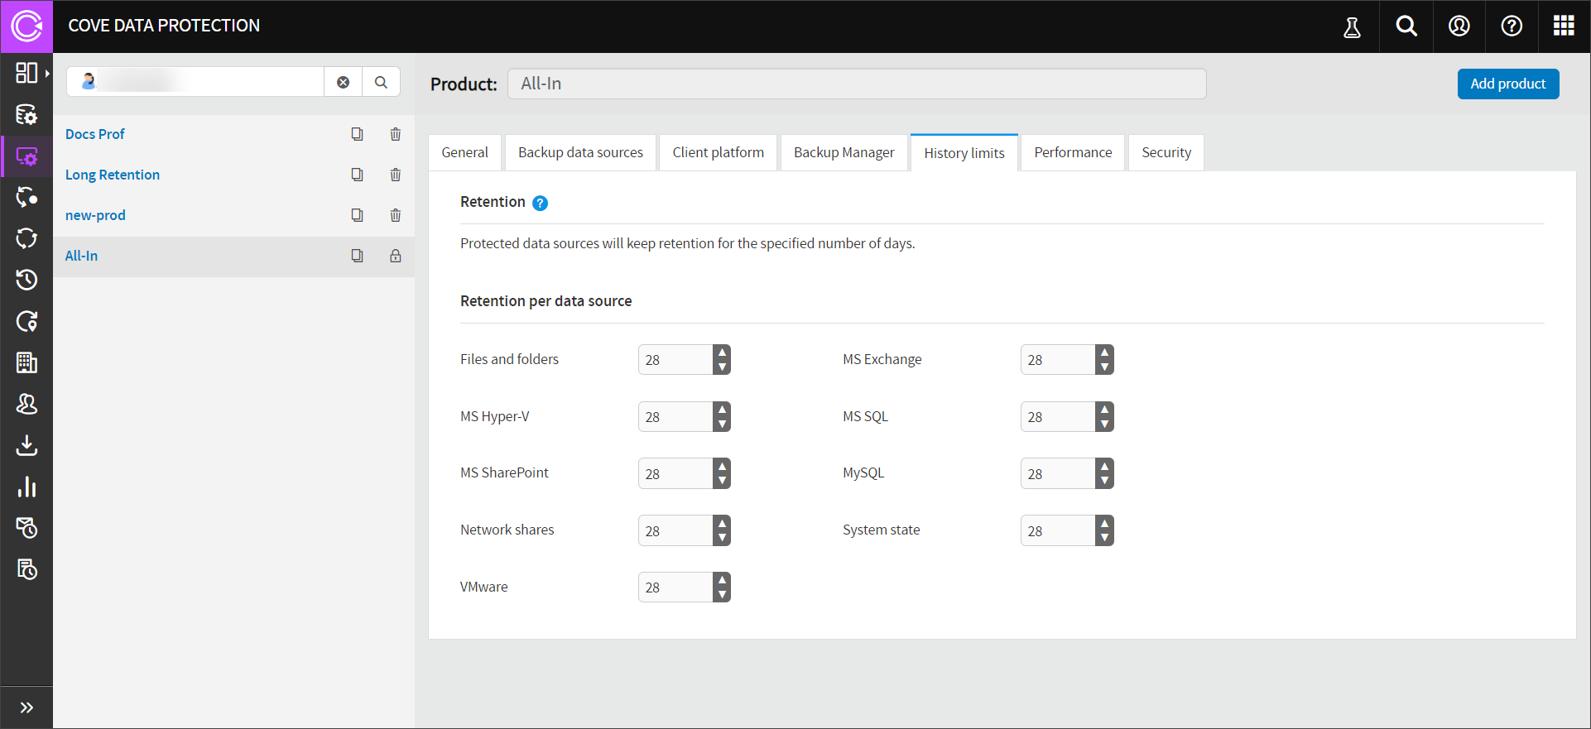
Task: Increase VMware retention value
Action: pos(723,580)
